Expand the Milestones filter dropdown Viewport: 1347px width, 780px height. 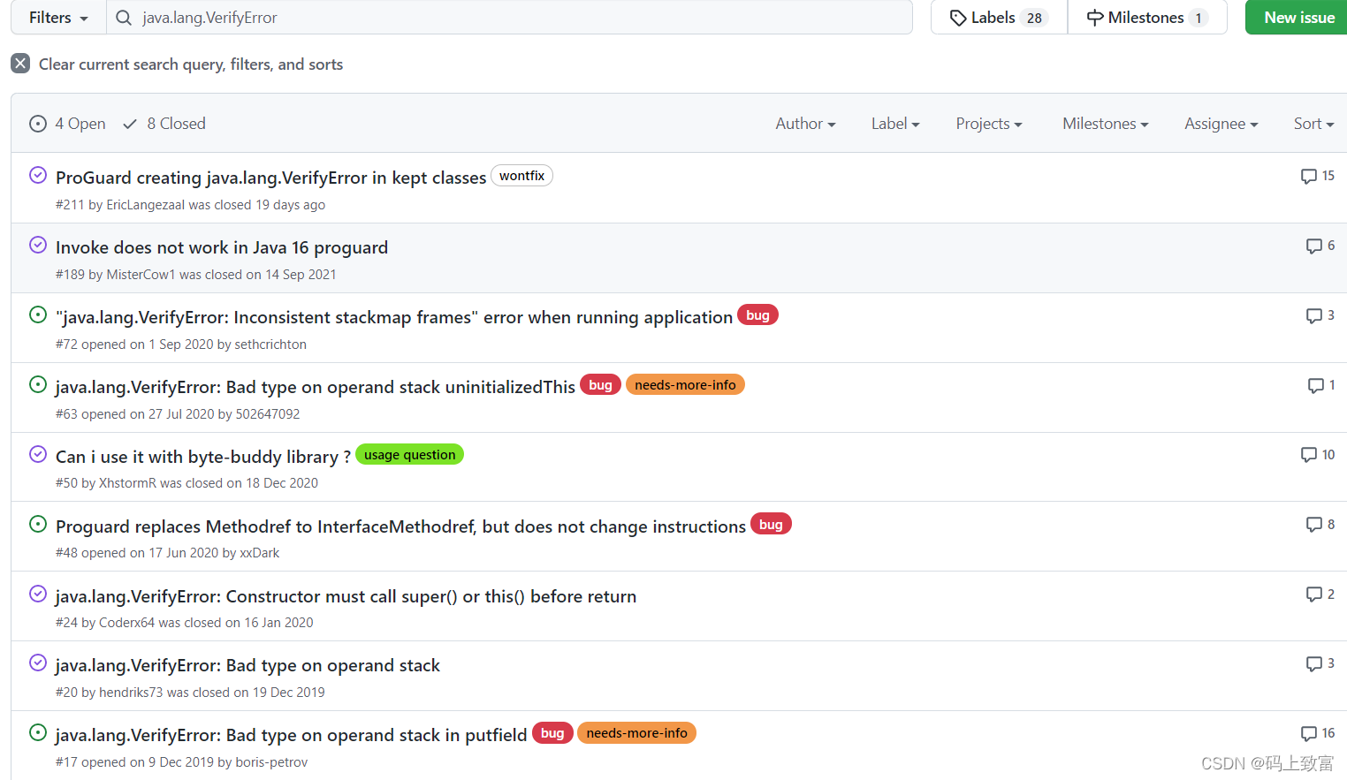1106,124
